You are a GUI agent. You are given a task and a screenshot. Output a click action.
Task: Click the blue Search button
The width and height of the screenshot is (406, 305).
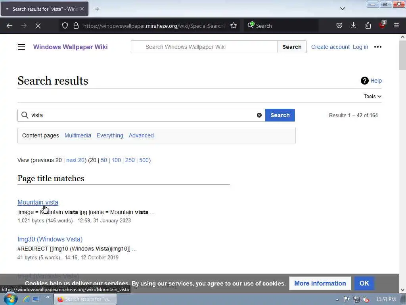click(280, 115)
